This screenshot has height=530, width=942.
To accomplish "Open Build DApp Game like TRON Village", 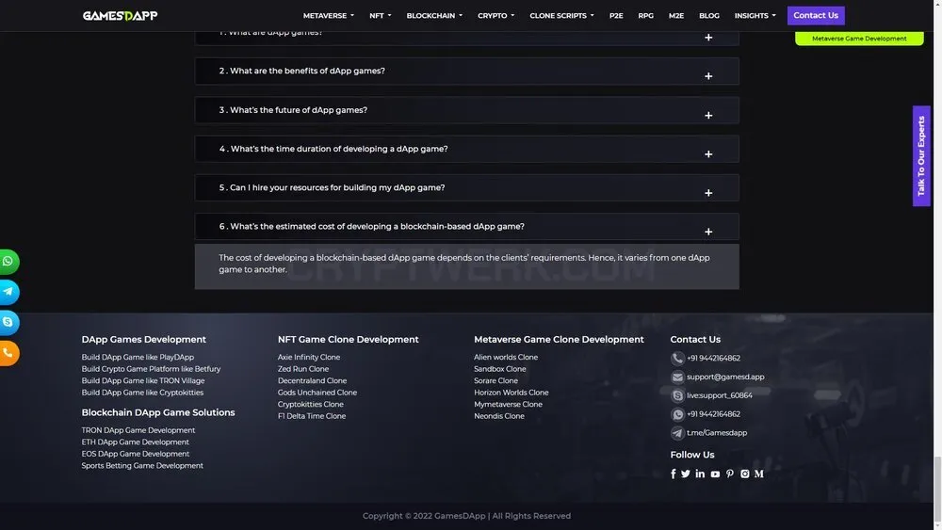I will [143, 380].
